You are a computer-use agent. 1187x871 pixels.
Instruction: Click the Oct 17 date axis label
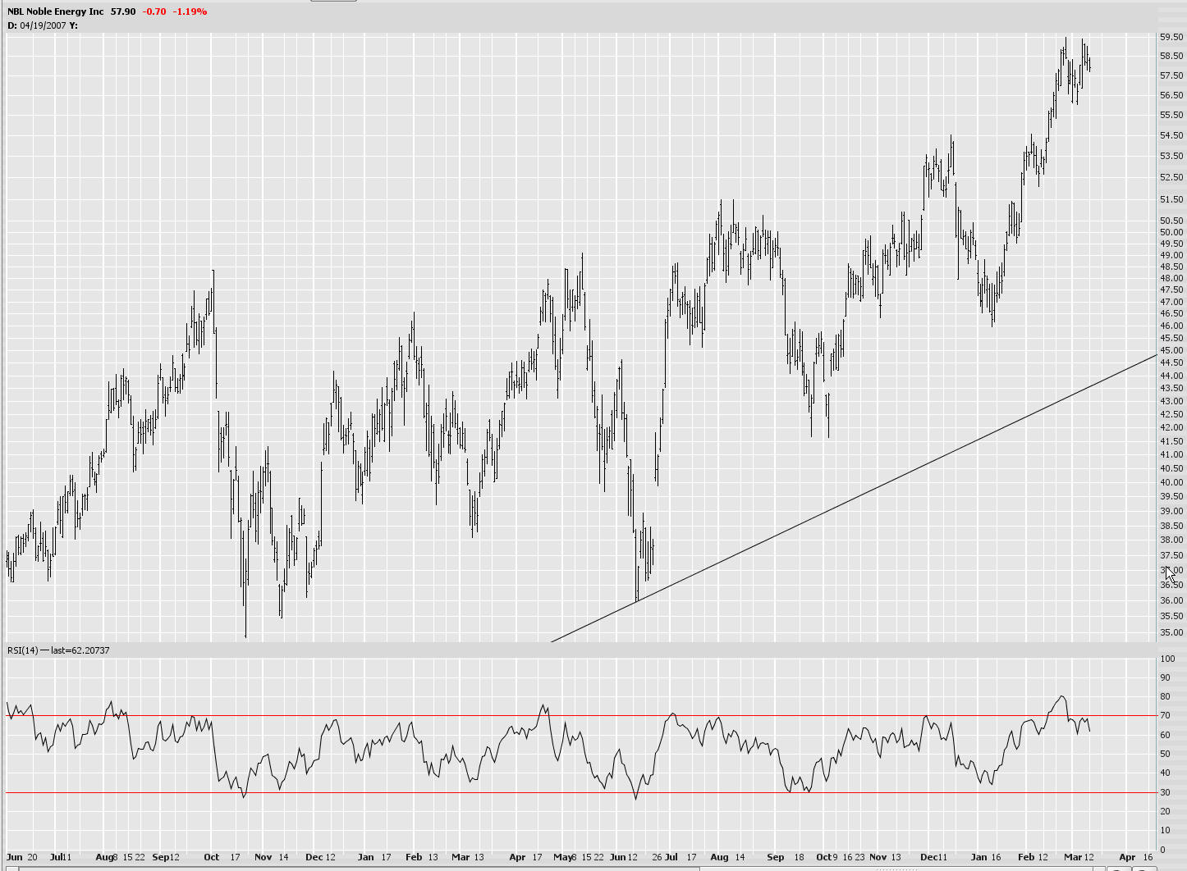coord(222,857)
